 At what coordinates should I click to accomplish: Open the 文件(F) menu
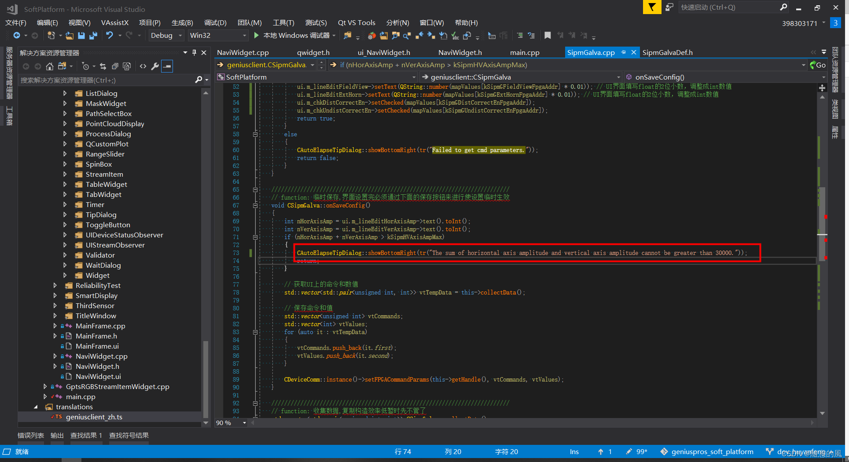[x=16, y=22]
